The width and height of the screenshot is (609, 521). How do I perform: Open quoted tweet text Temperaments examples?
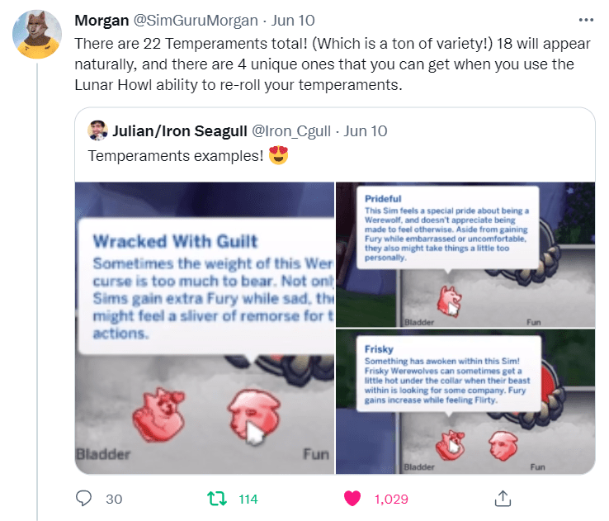(176, 156)
